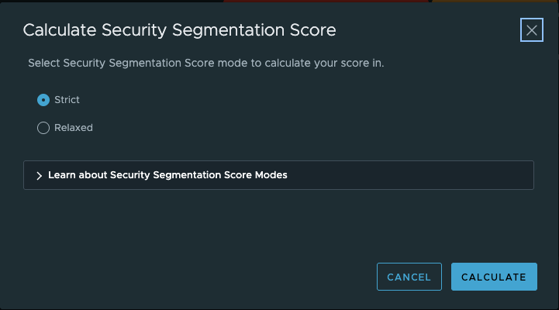Click blank area left of the CANCEL button
The height and width of the screenshot is (310, 559).
233,277
